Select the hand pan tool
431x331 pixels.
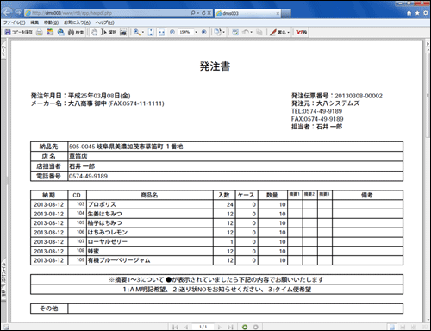coord(94,32)
